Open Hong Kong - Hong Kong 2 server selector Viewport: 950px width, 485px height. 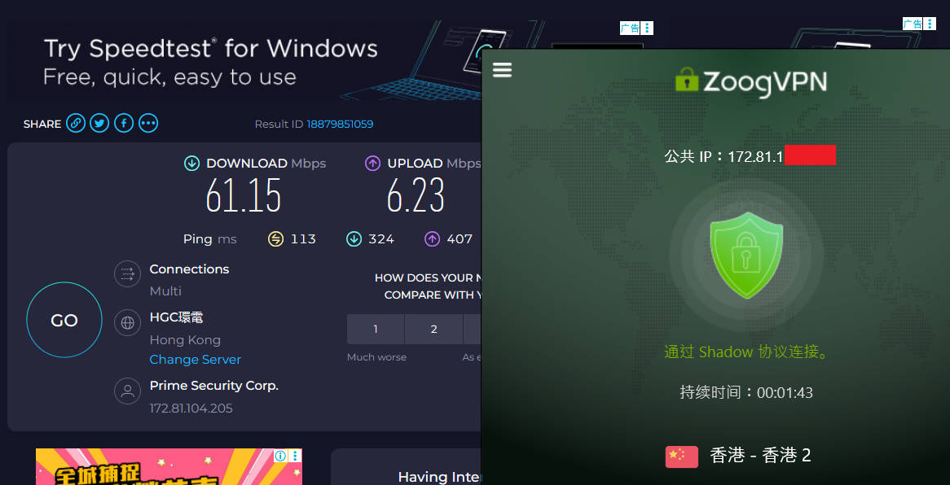(x=738, y=456)
